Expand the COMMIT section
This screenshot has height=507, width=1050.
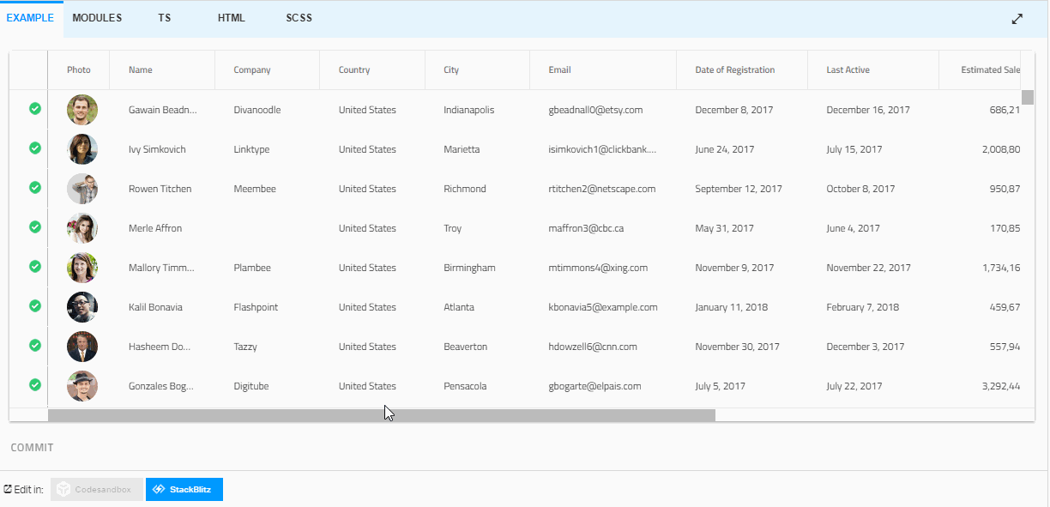[31, 447]
